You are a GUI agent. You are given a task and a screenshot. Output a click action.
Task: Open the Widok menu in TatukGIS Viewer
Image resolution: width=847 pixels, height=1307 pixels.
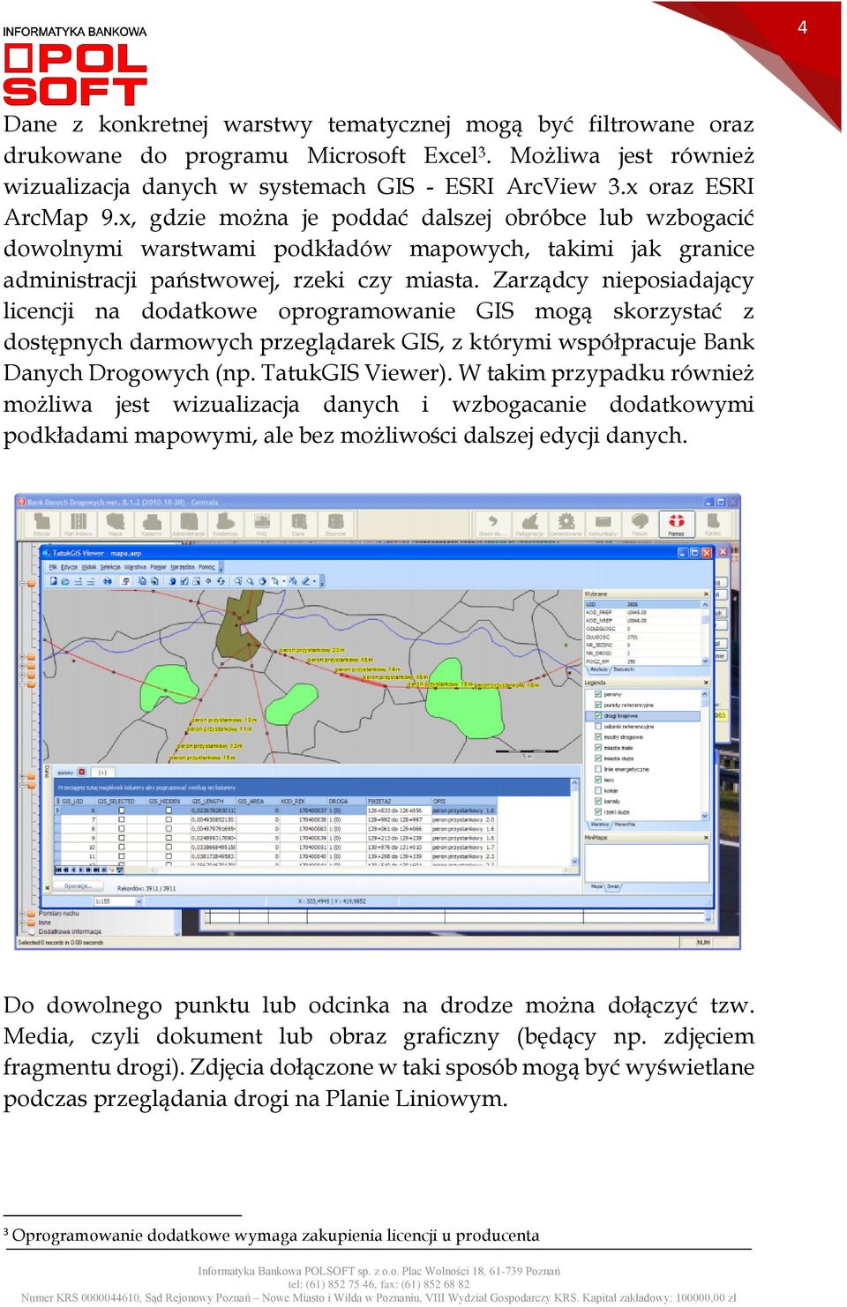[x=89, y=567]
